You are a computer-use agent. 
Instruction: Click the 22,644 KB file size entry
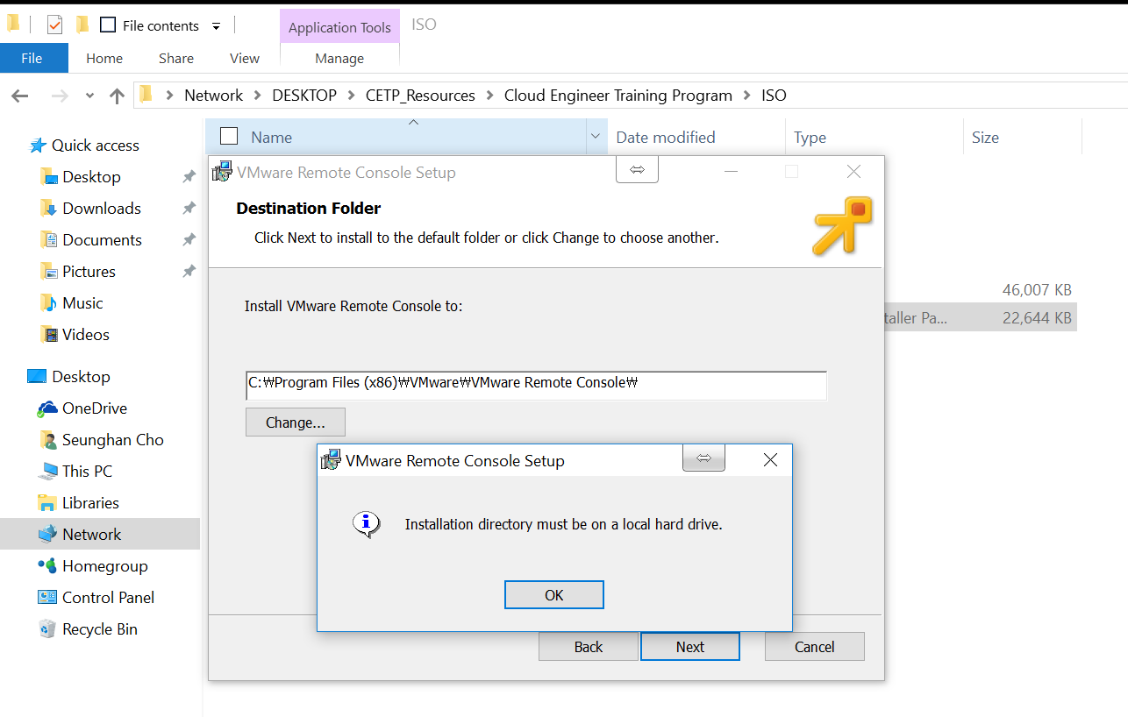pos(1037,318)
